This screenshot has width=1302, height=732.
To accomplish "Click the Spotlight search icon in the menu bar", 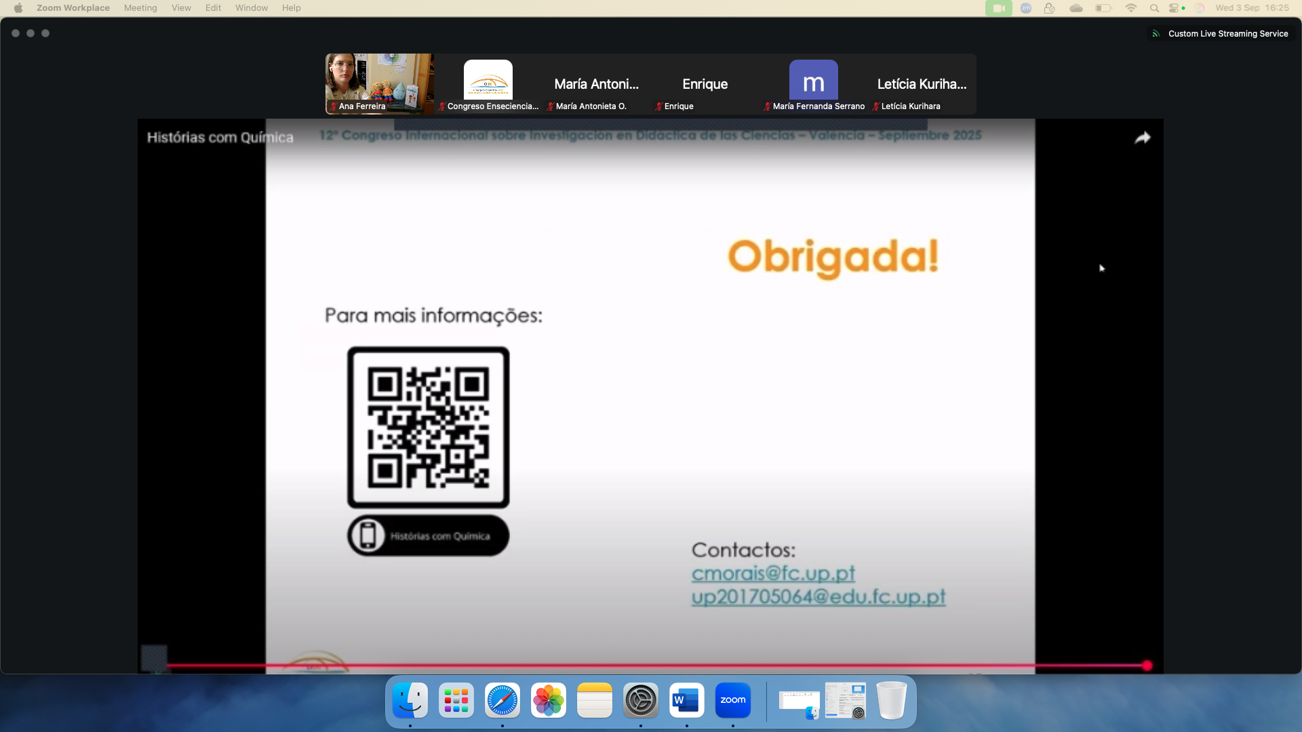I will point(1154,8).
